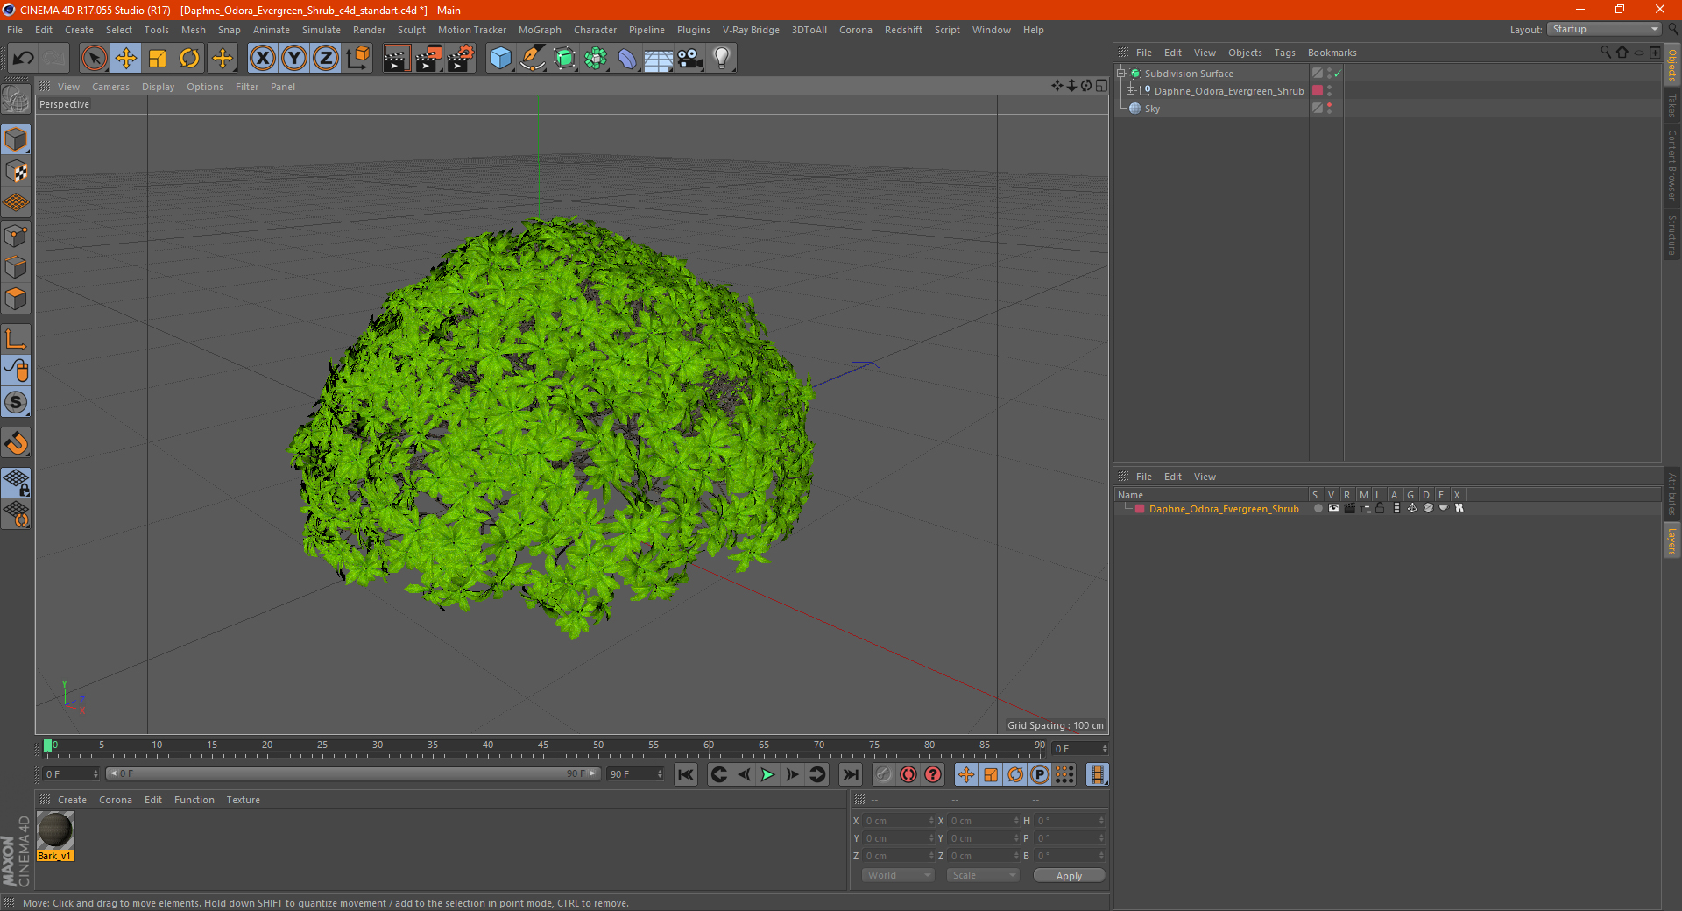The image size is (1682, 911).
Task: Switch the coordinate system icon
Action: click(x=358, y=59)
